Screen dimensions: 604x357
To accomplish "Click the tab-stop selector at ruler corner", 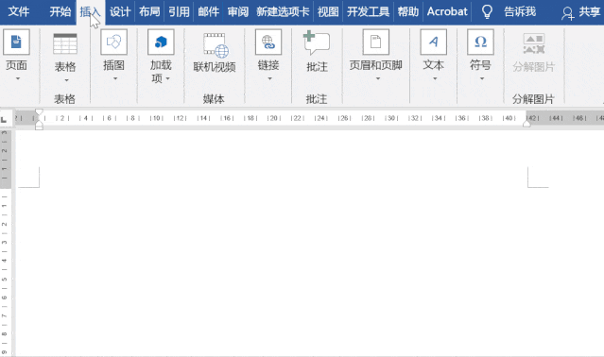I will (4, 120).
